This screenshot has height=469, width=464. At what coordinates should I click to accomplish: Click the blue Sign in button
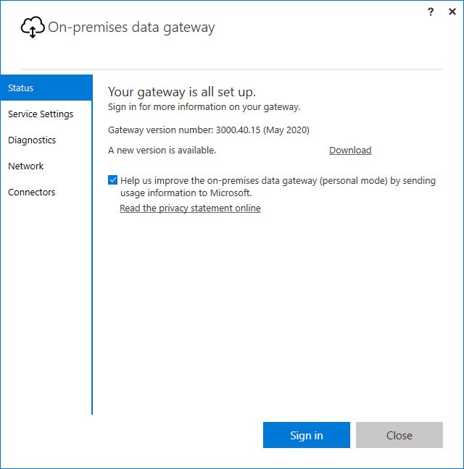pyautogui.click(x=307, y=435)
